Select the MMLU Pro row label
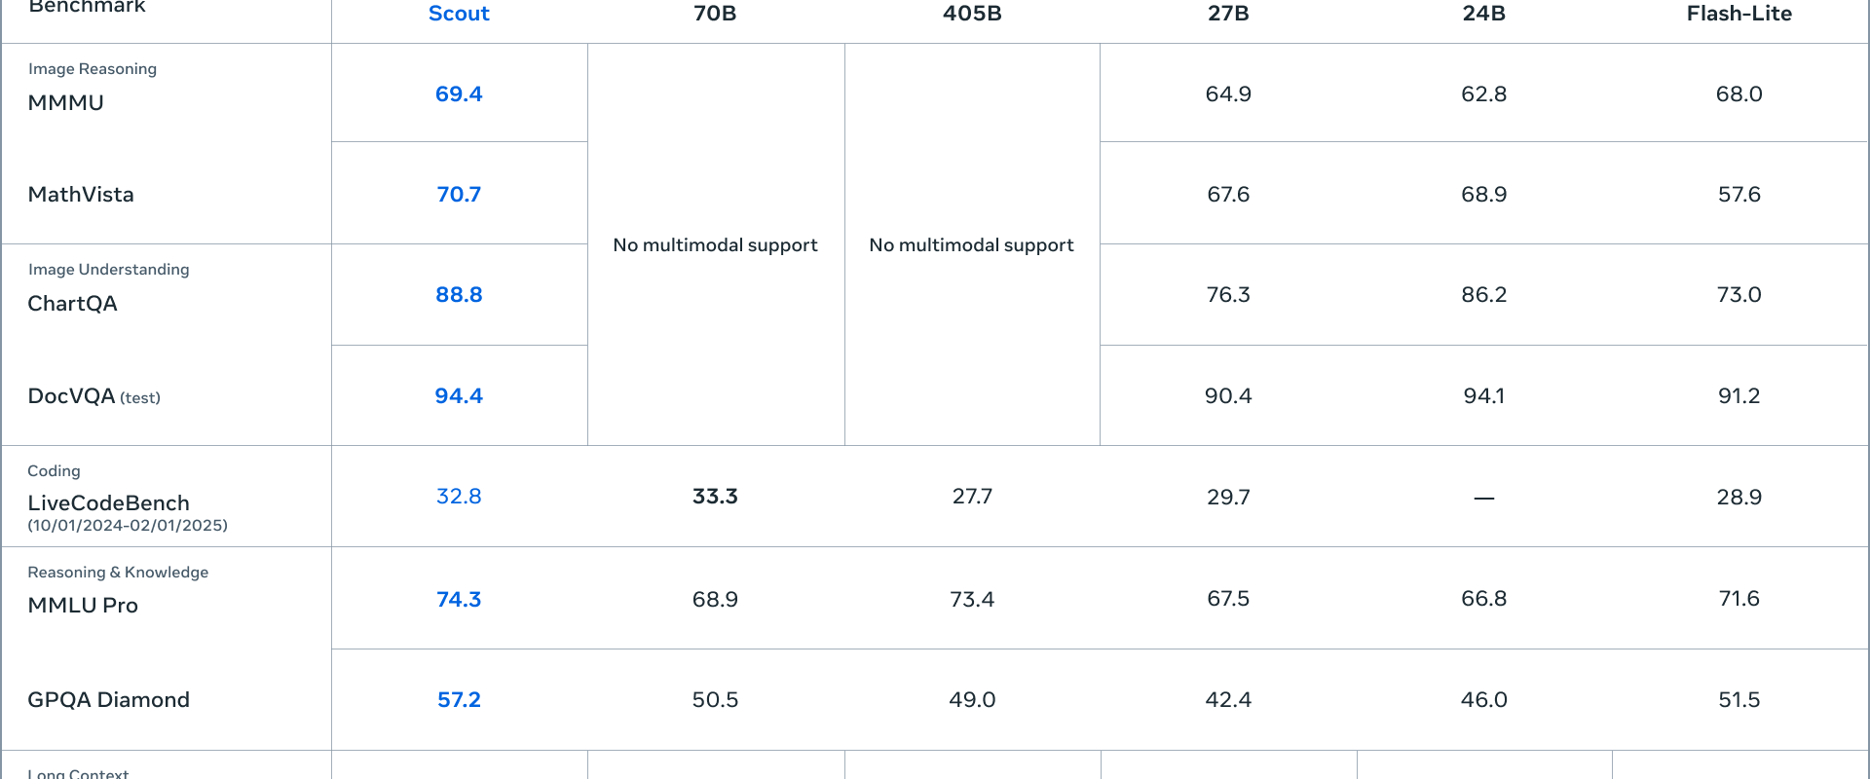The height and width of the screenshot is (779, 1870). coord(83,605)
